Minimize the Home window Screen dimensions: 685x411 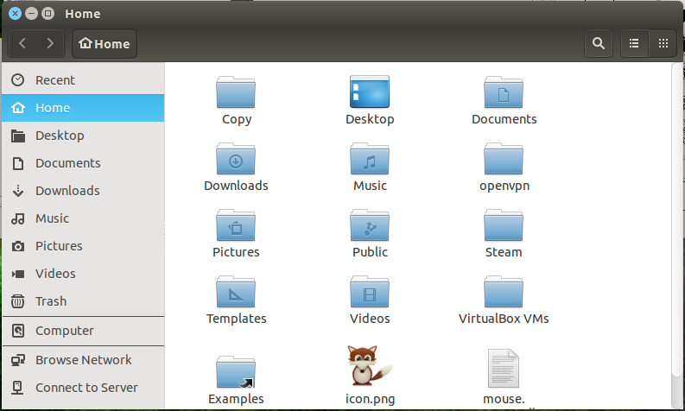point(31,14)
